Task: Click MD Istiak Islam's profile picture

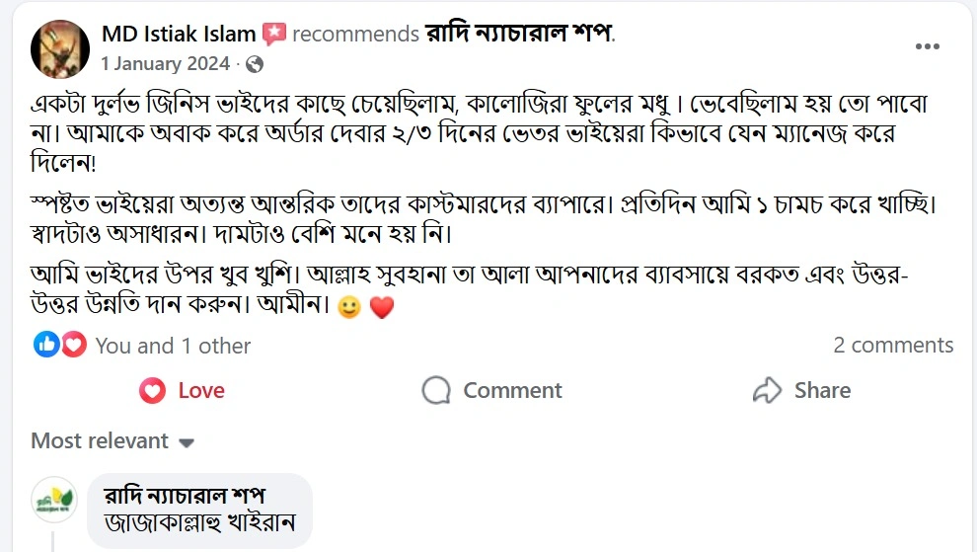Action: coord(60,47)
